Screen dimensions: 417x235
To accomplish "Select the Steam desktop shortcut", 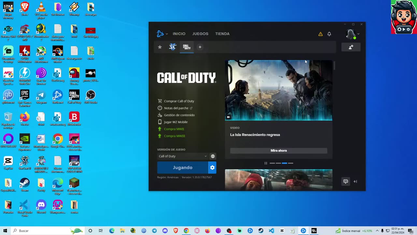I will click(x=25, y=185).
